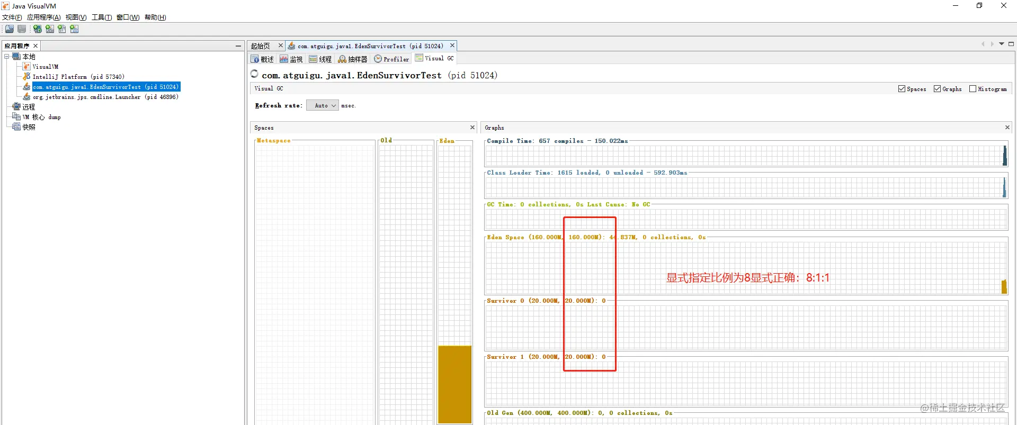Click the Java icon beside jps.cmdline.Launcher
The height and width of the screenshot is (425, 1017).
(x=26, y=97)
